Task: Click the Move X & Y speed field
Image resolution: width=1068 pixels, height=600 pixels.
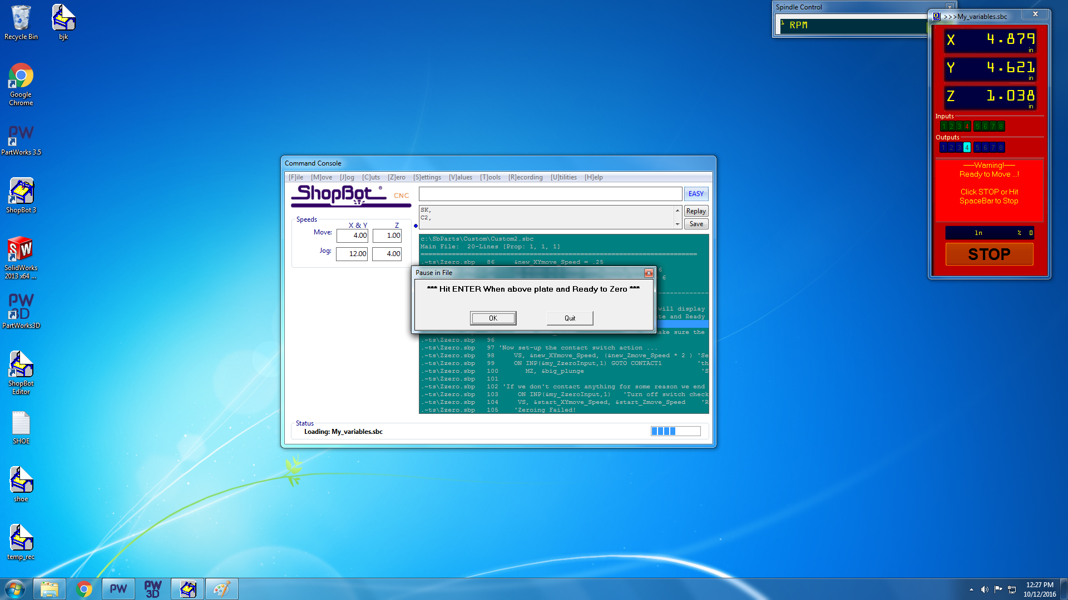Action: tap(352, 236)
